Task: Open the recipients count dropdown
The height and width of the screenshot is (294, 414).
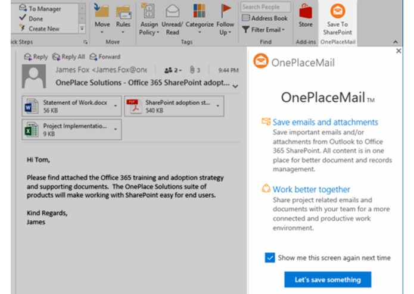Action: coord(173,70)
